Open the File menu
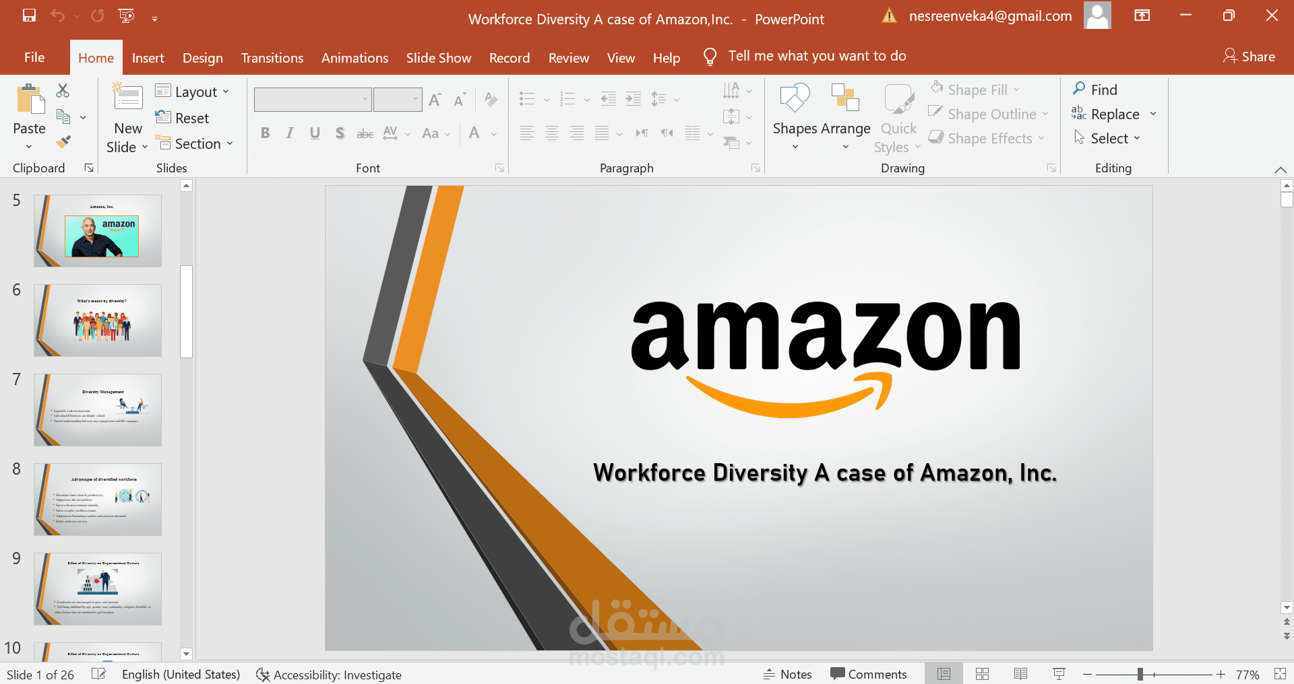Screen dimensions: 1294x684 click(34, 58)
